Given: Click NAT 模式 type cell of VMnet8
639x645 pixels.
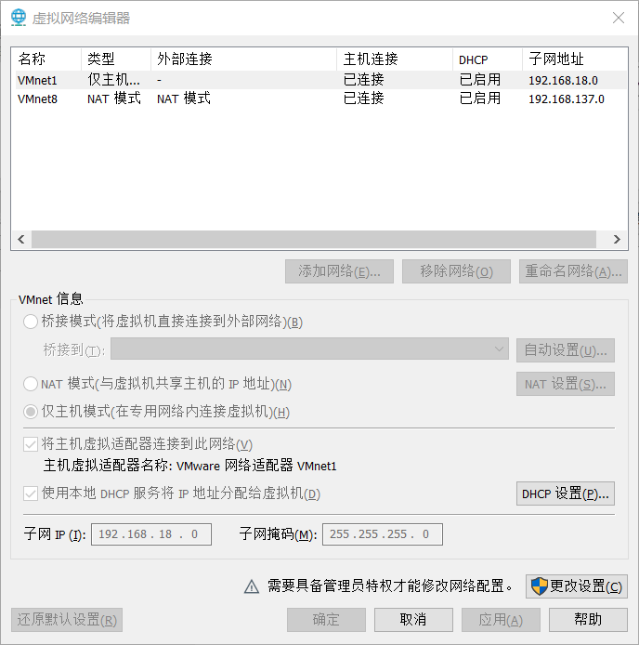Looking at the screenshot, I should 114,99.
